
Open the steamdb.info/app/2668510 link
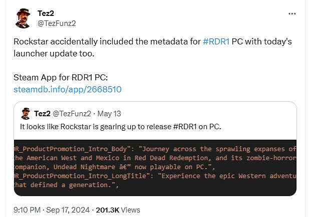[x=68, y=90]
